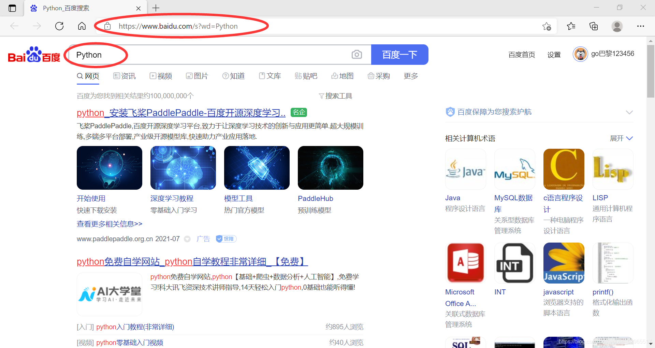The image size is (655, 348).
Task: Switch to the 图片 tab
Action: (197, 76)
